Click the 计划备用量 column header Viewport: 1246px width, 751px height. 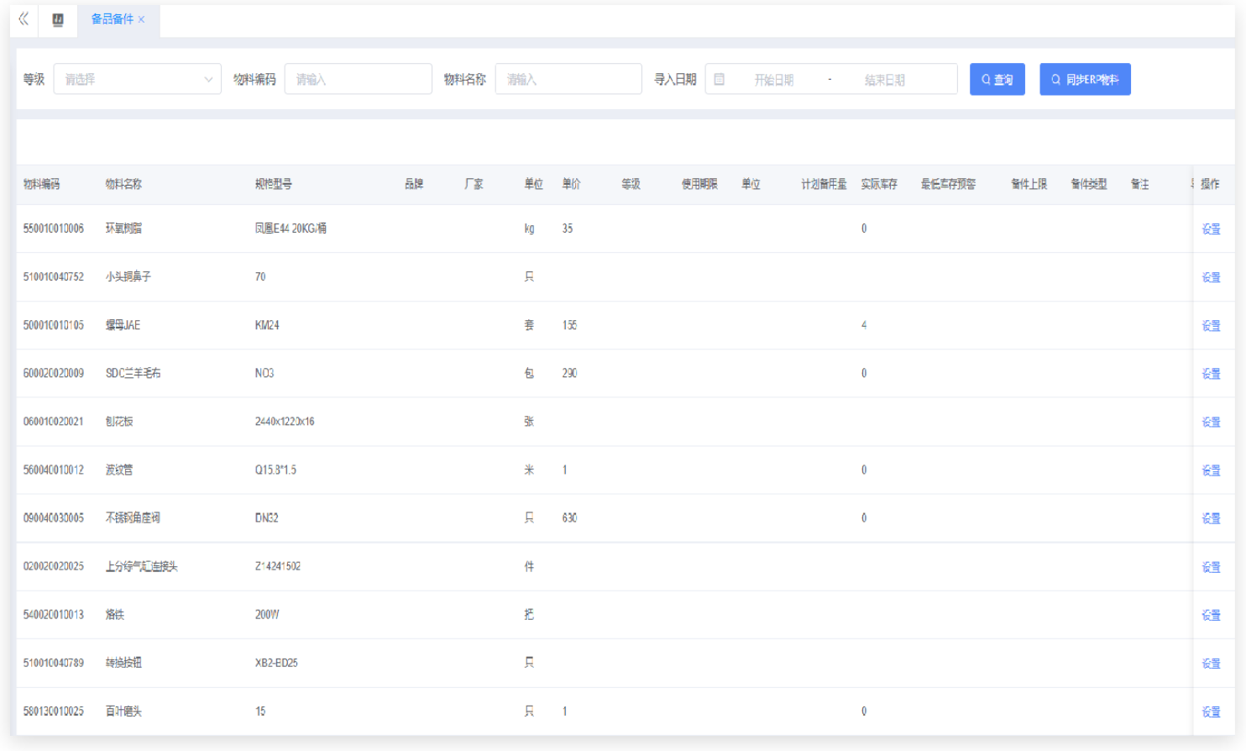pyautogui.click(x=824, y=184)
